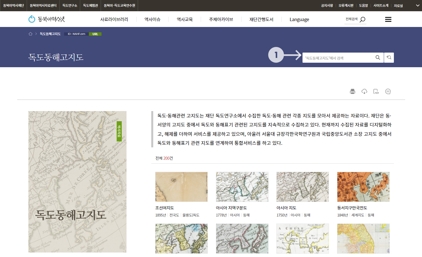
Task: Go to 독도연구소 link
Action: (70, 6)
